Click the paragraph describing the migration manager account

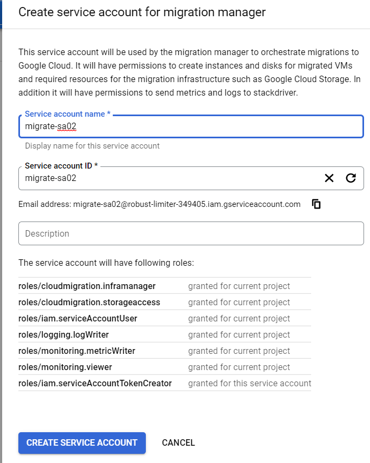pos(189,72)
